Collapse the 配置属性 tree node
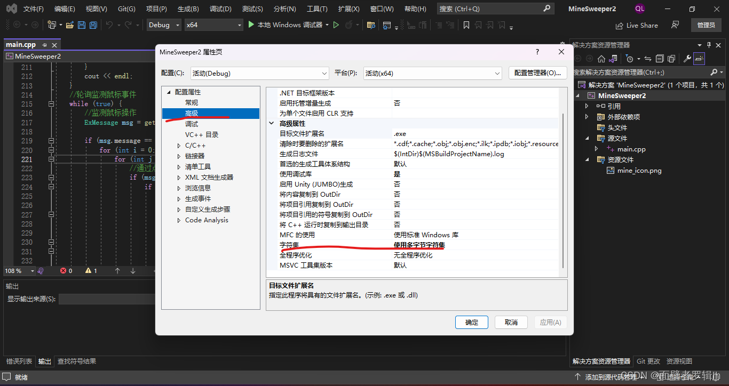The image size is (729, 386). [169, 92]
